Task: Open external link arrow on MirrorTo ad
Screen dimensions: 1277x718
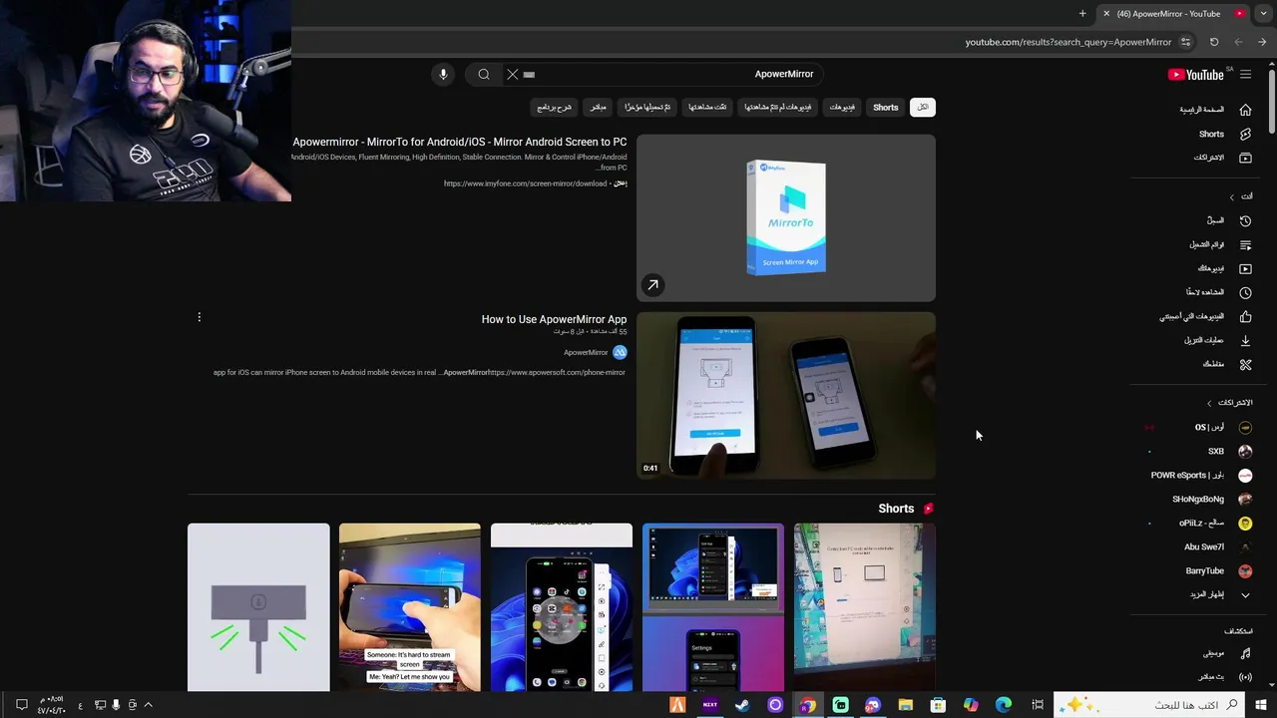Action: pos(652,285)
